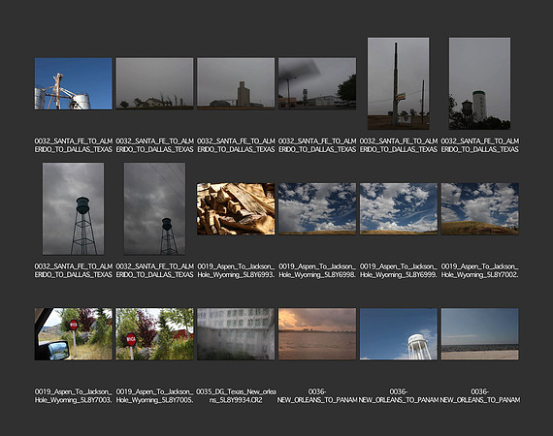Select the white water tower against blue sky

pyautogui.click(x=399, y=334)
